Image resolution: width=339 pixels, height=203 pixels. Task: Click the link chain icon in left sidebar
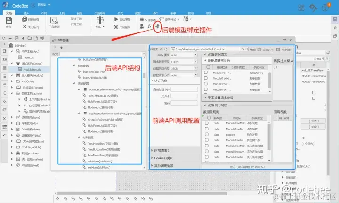click(x=4, y=101)
